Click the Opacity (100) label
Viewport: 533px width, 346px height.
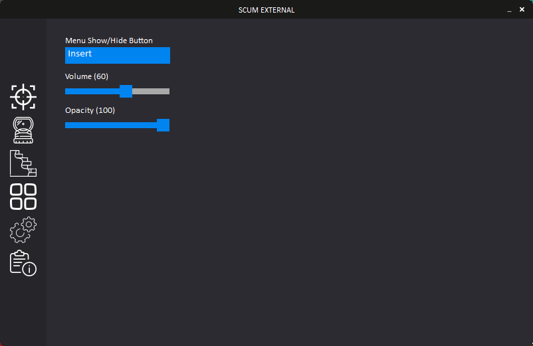pos(90,110)
